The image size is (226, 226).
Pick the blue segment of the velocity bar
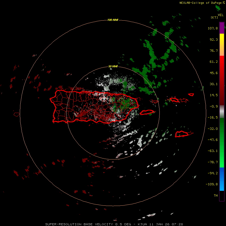(x=222, y=179)
